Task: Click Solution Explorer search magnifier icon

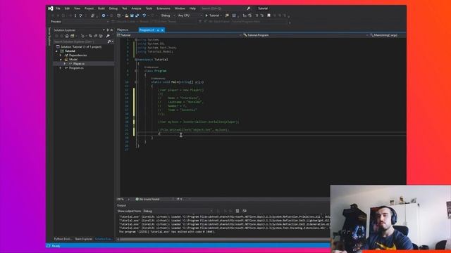Action: (109, 41)
